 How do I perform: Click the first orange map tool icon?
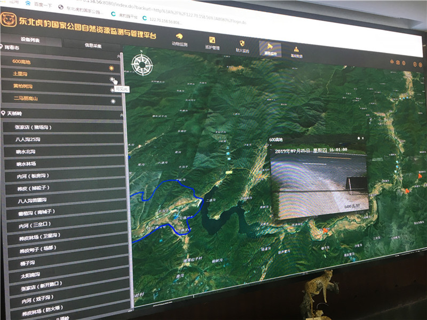[x=392, y=62]
